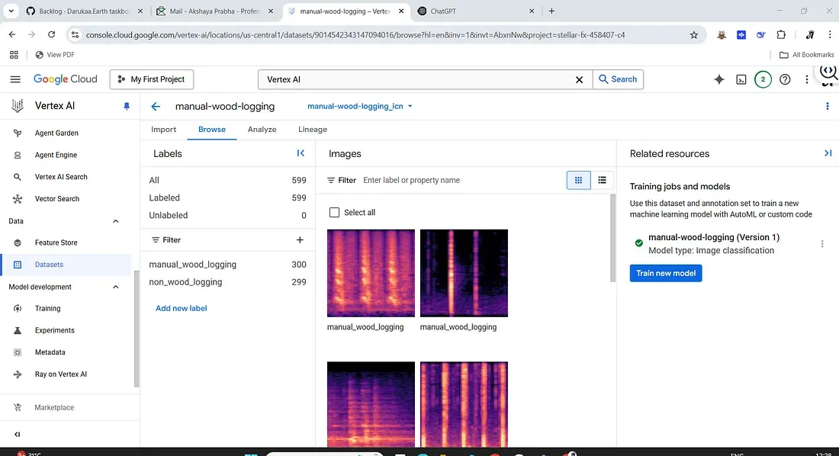Image resolution: width=839 pixels, height=456 pixels.
Task: Switch to list view of images
Action: click(x=602, y=180)
